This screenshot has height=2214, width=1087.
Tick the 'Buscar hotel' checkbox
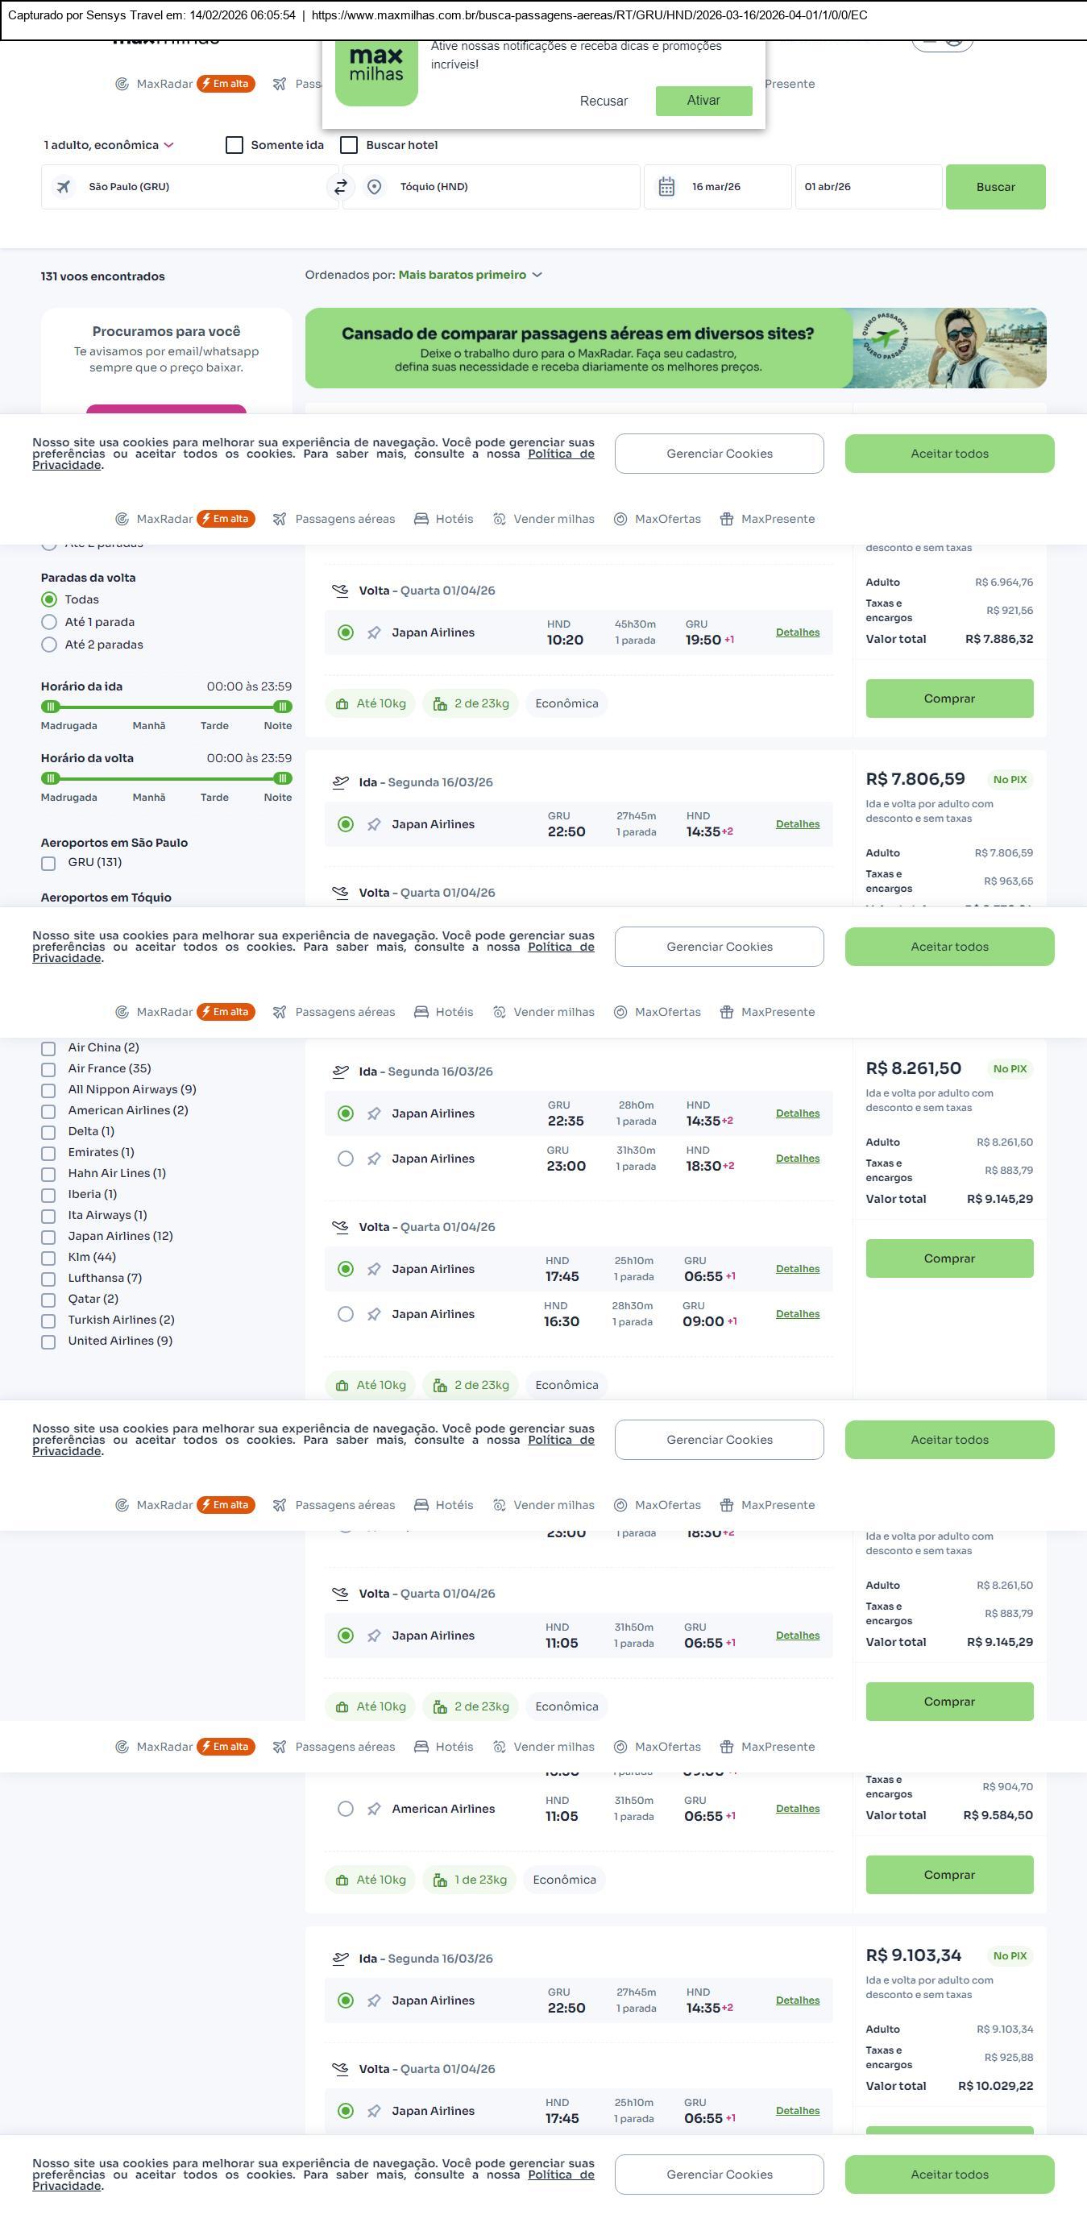click(x=349, y=145)
